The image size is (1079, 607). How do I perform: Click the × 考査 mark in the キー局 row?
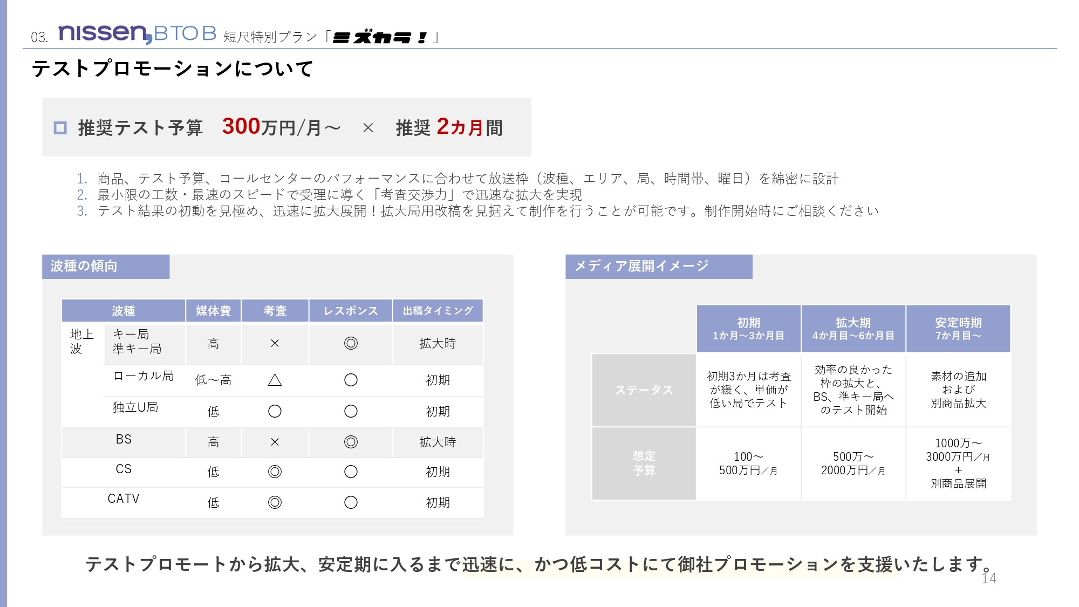coord(274,343)
